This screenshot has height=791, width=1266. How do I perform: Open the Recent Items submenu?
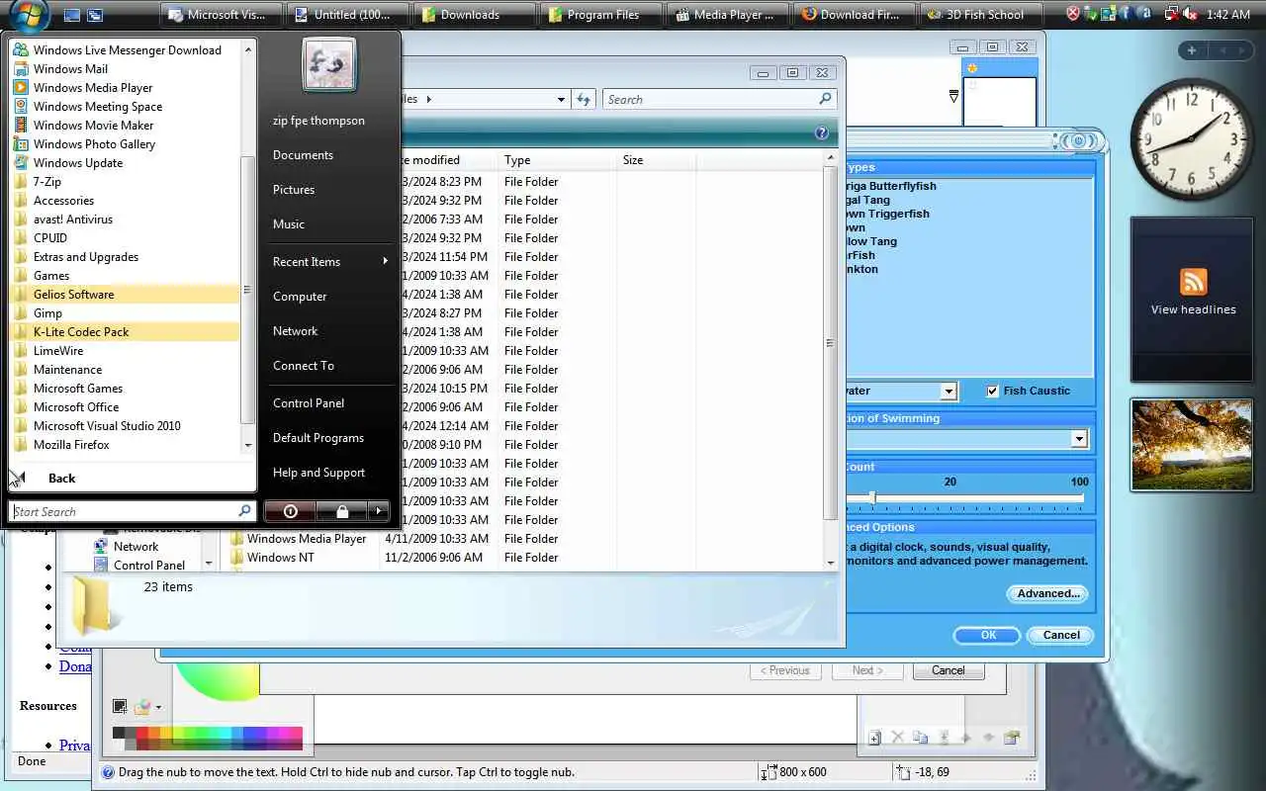330,262
